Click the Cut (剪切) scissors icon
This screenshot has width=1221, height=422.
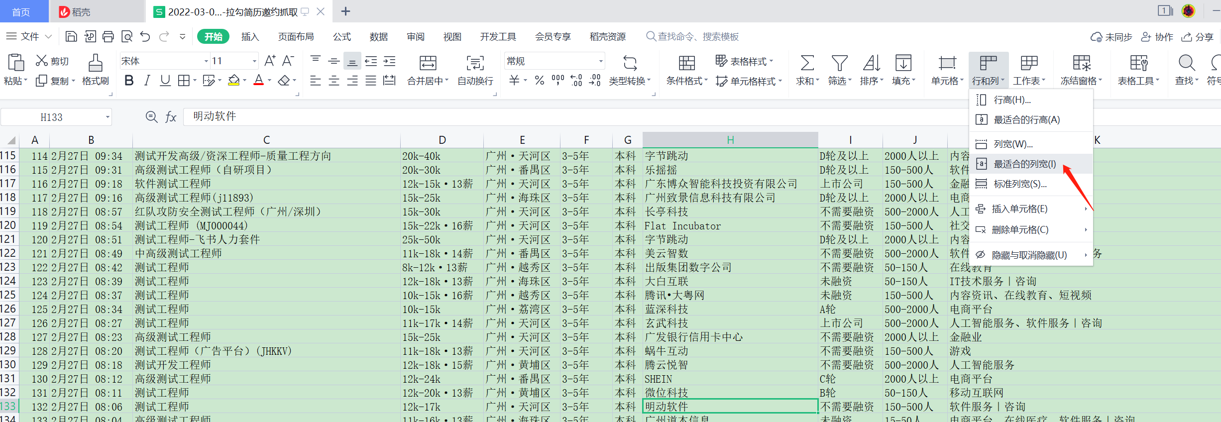42,61
